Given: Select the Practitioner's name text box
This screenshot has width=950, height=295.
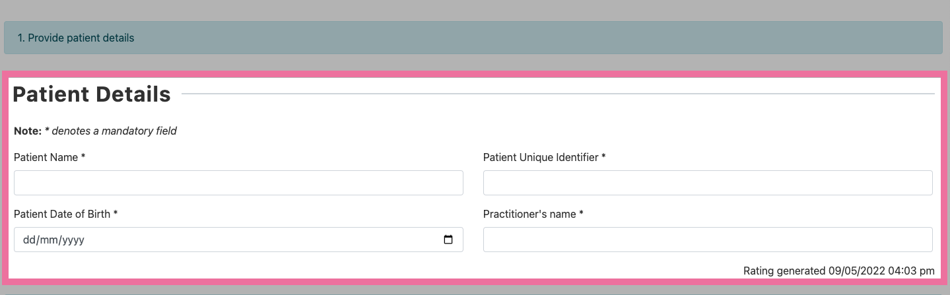Looking at the screenshot, I should [708, 240].
